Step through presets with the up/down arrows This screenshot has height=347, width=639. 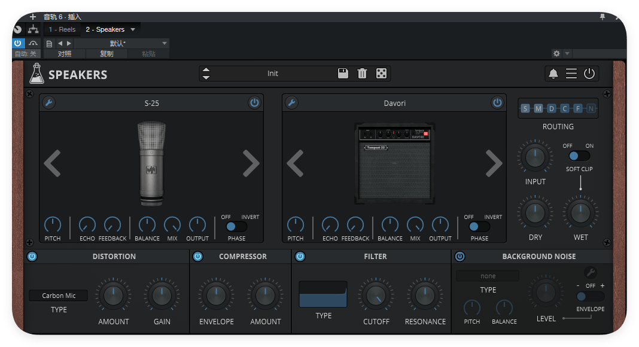point(206,74)
